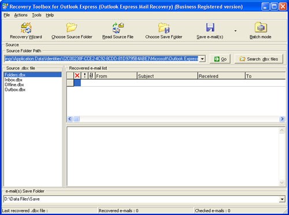Open the File menu

[6, 15]
